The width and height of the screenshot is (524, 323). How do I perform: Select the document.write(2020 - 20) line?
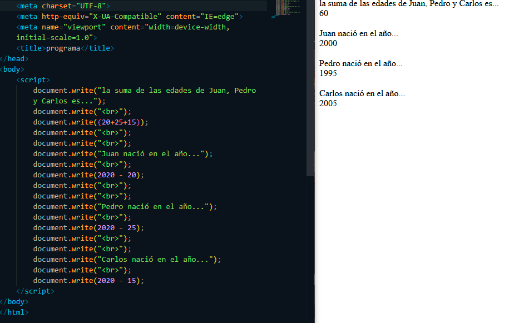click(x=89, y=175)
